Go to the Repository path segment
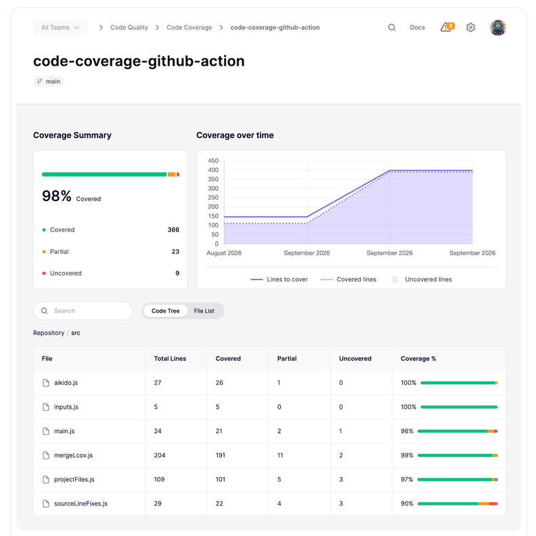Screen dimensions: 536x536 [49, 333]
